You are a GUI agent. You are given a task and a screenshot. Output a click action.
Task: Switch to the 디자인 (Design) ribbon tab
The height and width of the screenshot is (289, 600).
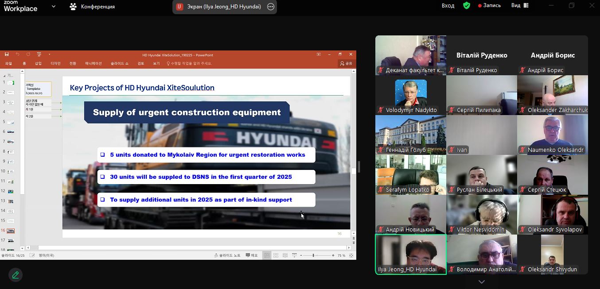tap(55, 63)
